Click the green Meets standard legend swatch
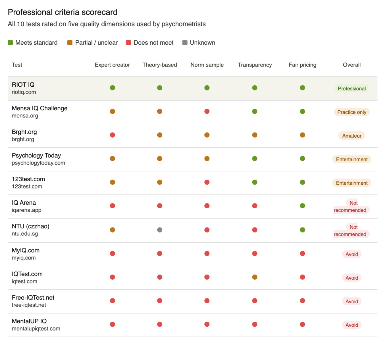 click(x=10, y=43)
